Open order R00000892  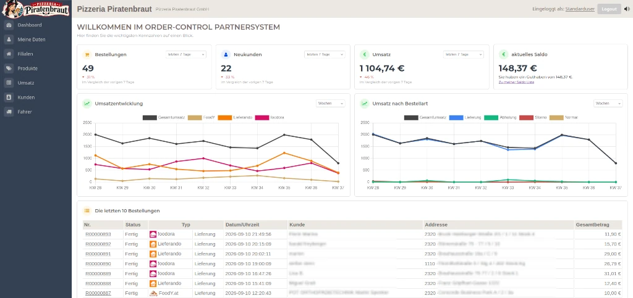(98, 244)
